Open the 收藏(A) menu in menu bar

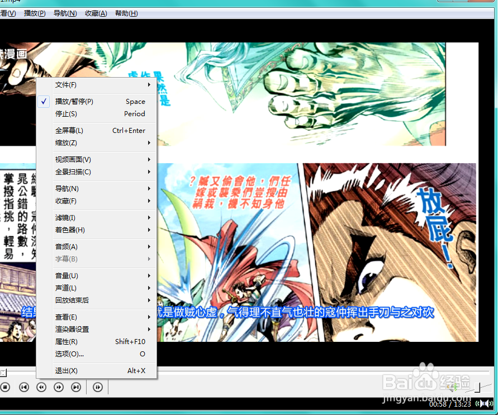click(x=96, y=13)
